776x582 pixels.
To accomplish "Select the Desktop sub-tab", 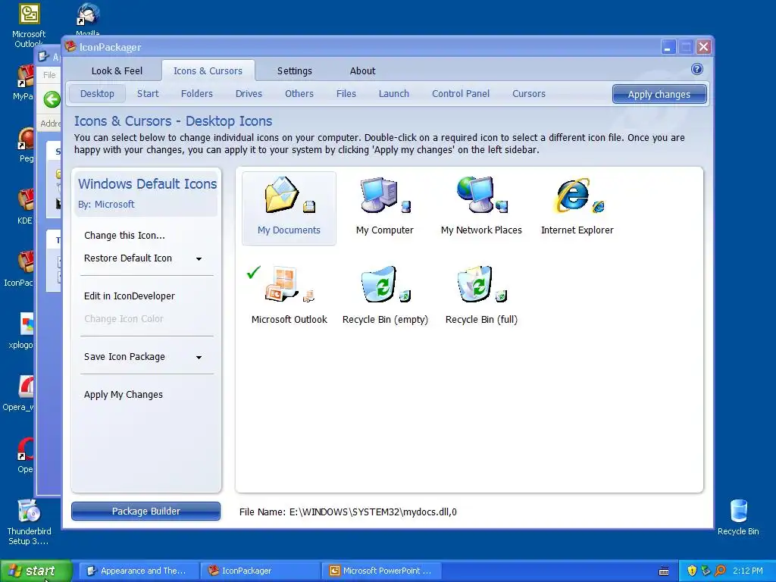I will coord(97,93).
